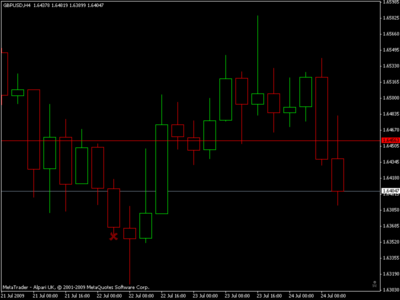Click the 1.65495 price scale label

(391, 50)
